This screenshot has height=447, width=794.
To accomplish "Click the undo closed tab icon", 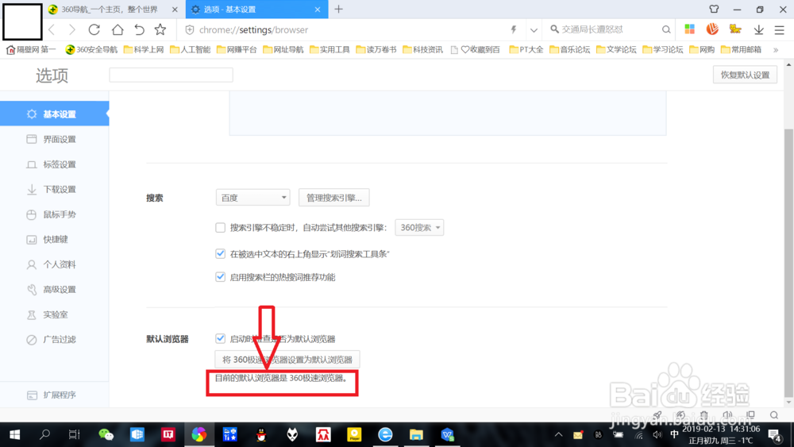I will pyautogui.click(x=139, y=29).
